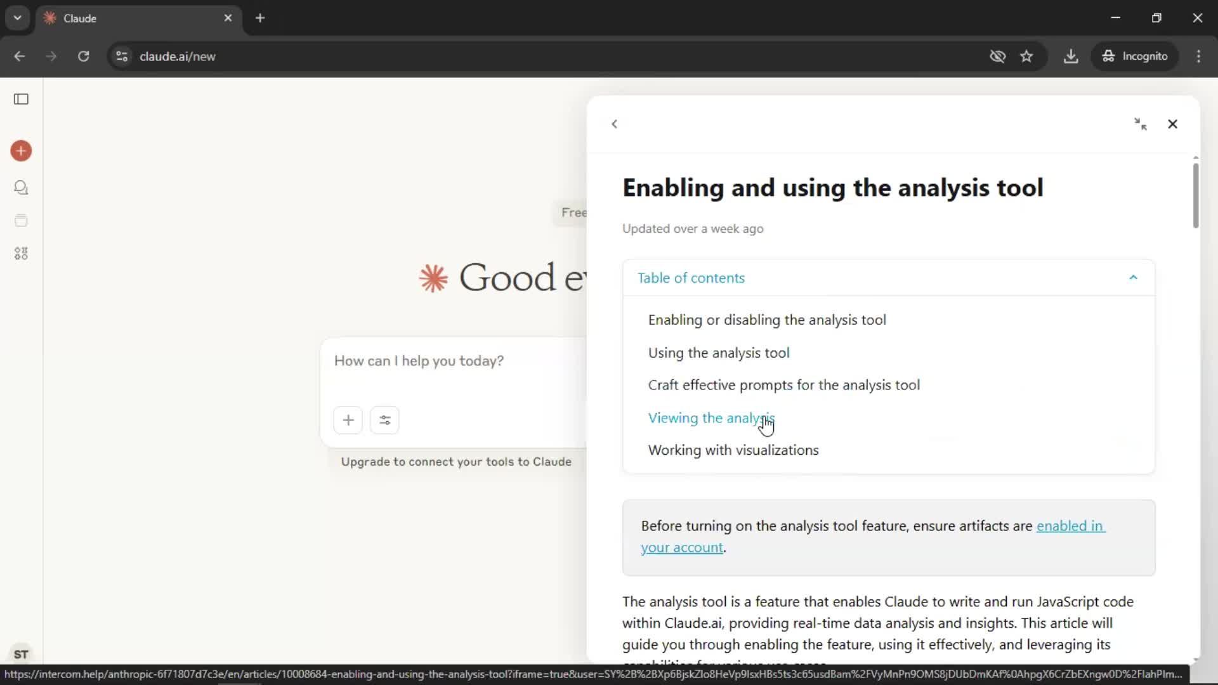Viewport: 1218px width, 685px height.
Task: Click the third-party cookies eye icon
Action: click(x=997, y=56)
